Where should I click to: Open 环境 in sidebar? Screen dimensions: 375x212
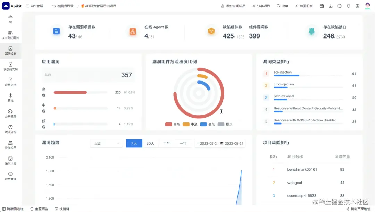click(10, 98)
